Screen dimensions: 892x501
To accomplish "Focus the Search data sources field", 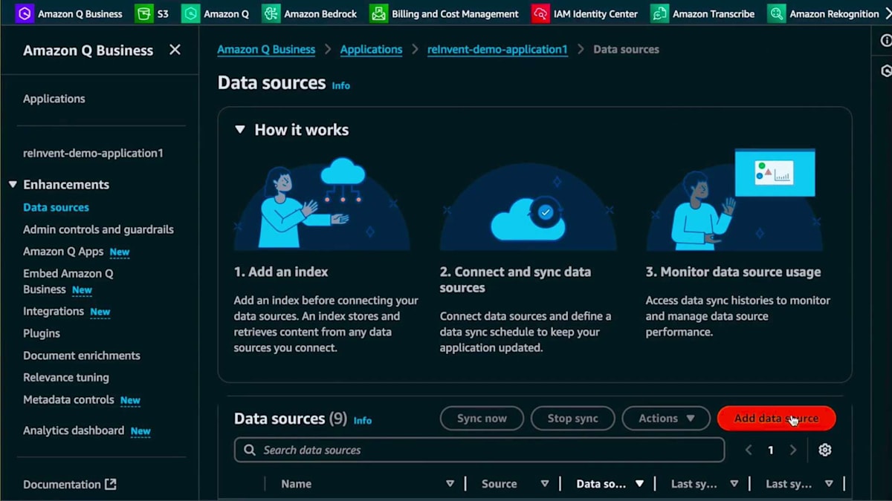I will coord(479,450).
